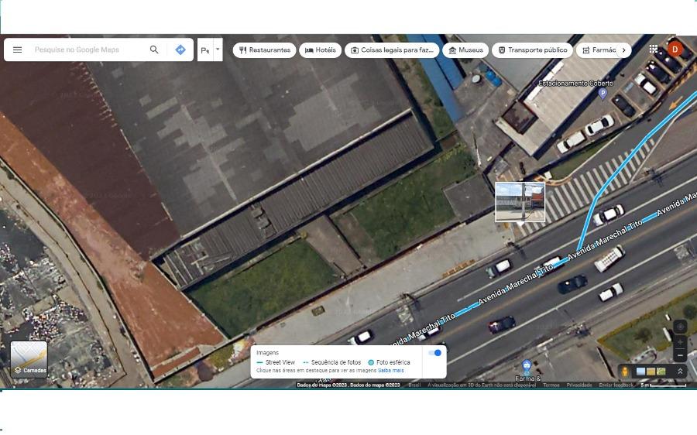Click the Pe language input button
The width and height of the screenshot is (697, 435).
point(205,50)
